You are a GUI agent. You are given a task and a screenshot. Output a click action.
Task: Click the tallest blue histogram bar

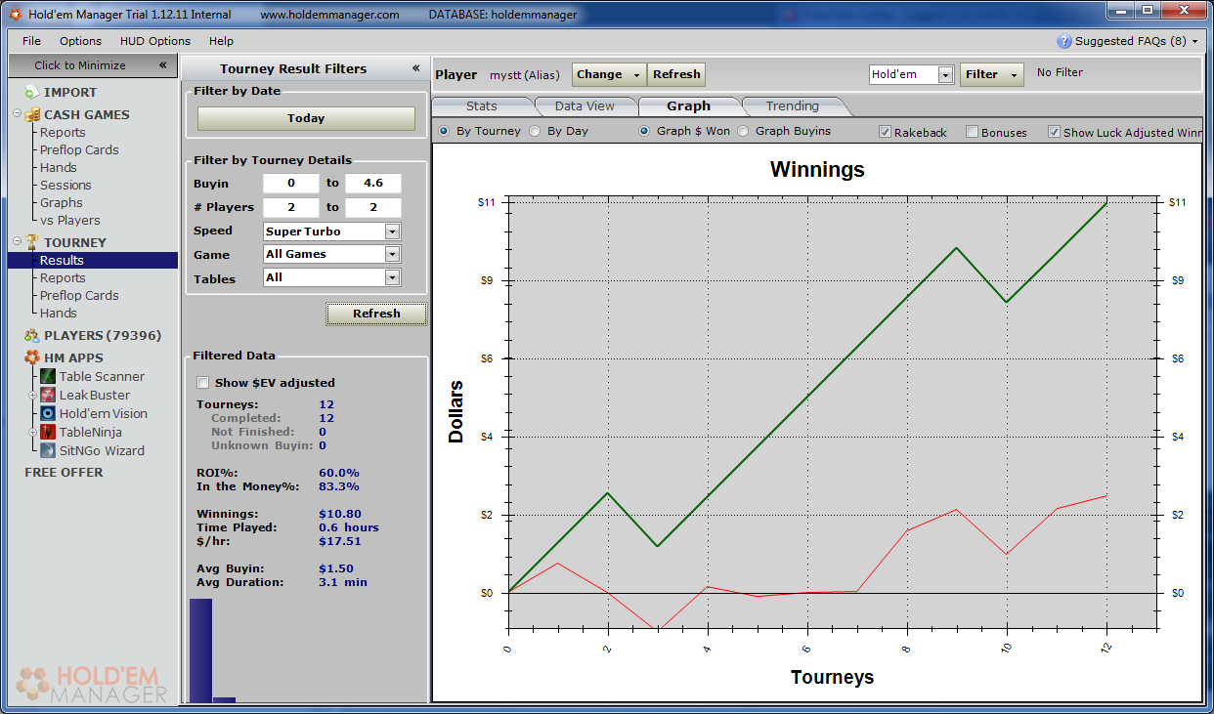200,650
